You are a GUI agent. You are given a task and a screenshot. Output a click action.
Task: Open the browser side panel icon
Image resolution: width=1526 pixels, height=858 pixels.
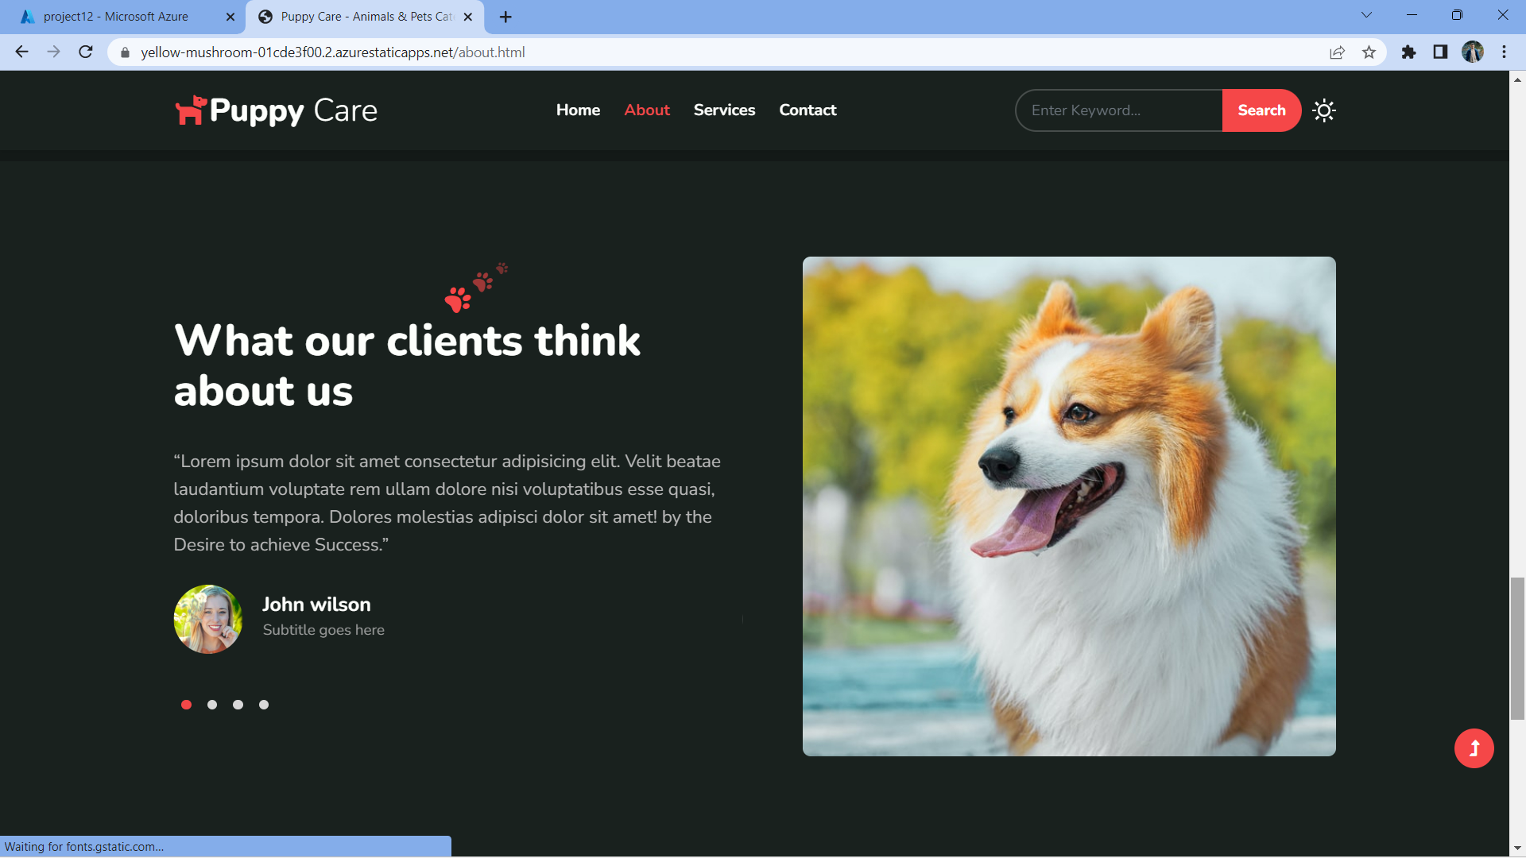point(1440,52)
